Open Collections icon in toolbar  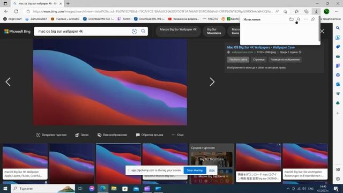click(306, 11)
